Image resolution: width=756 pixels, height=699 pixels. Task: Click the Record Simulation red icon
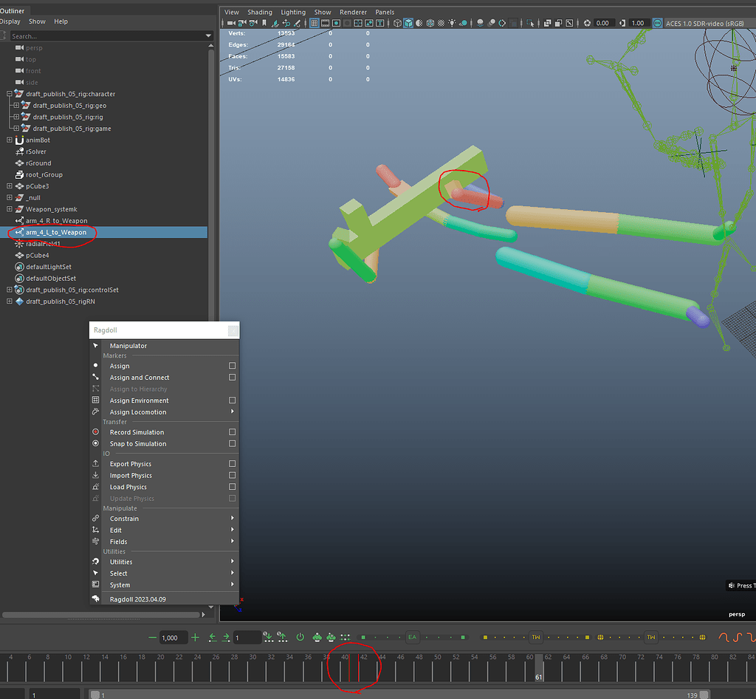point(95,432)
